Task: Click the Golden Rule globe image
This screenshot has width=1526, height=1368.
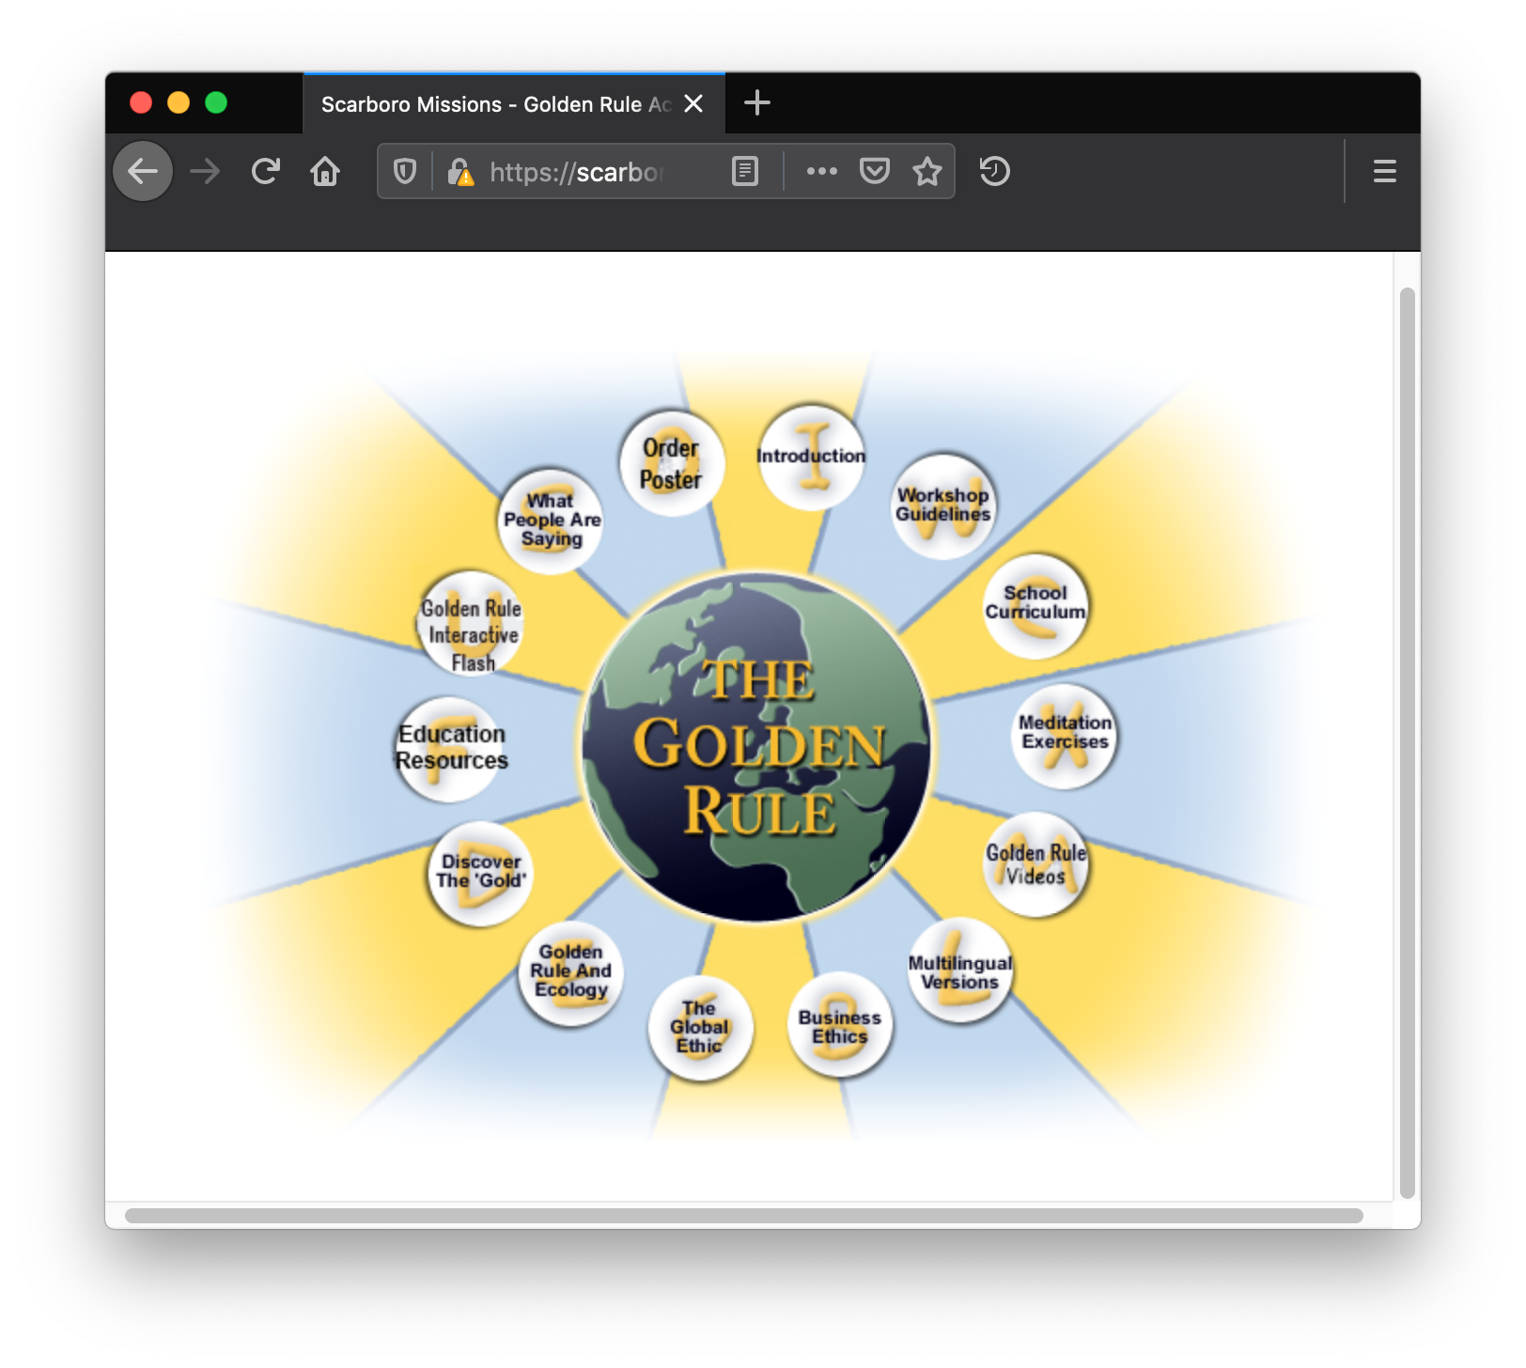Action: coord(756,747)
